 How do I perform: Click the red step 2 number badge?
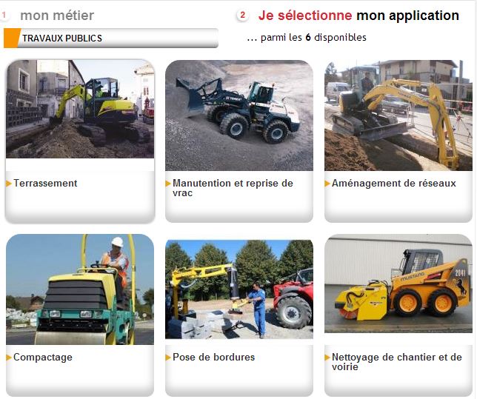[x=242, y=15]
